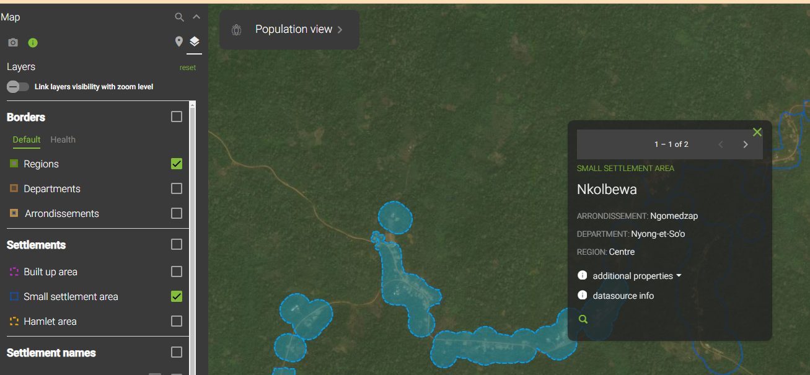Click the Settlement names section heading
Viewport: 810px width, 375px height.
pyautogui.click(x=51, y=353)
